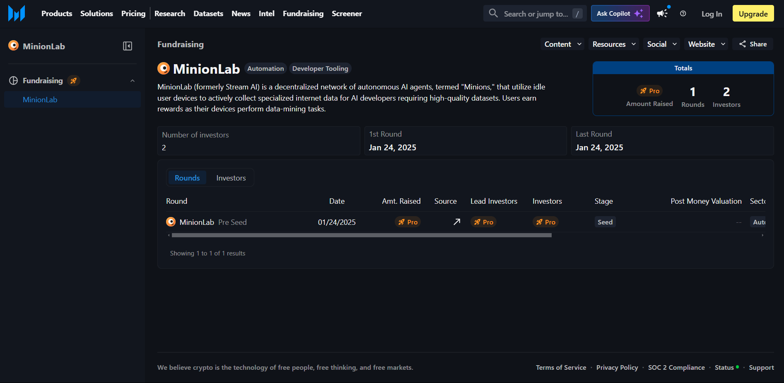Switch to the Investors tab
Image resolution: width=784 pixels, height=383 pixels.
click(231, 178)
